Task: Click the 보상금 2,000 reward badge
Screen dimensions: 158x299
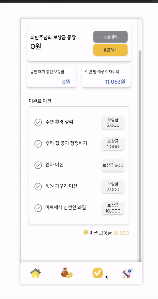Action: point(113,187)
